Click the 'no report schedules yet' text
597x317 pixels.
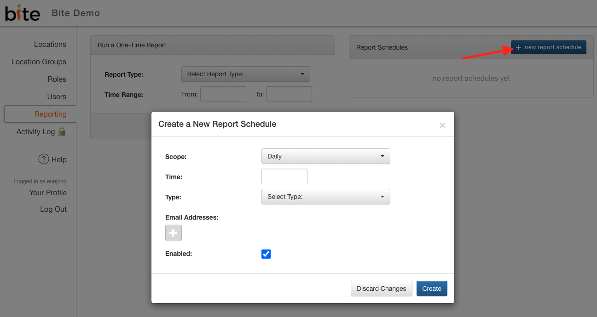coord(471,78)
